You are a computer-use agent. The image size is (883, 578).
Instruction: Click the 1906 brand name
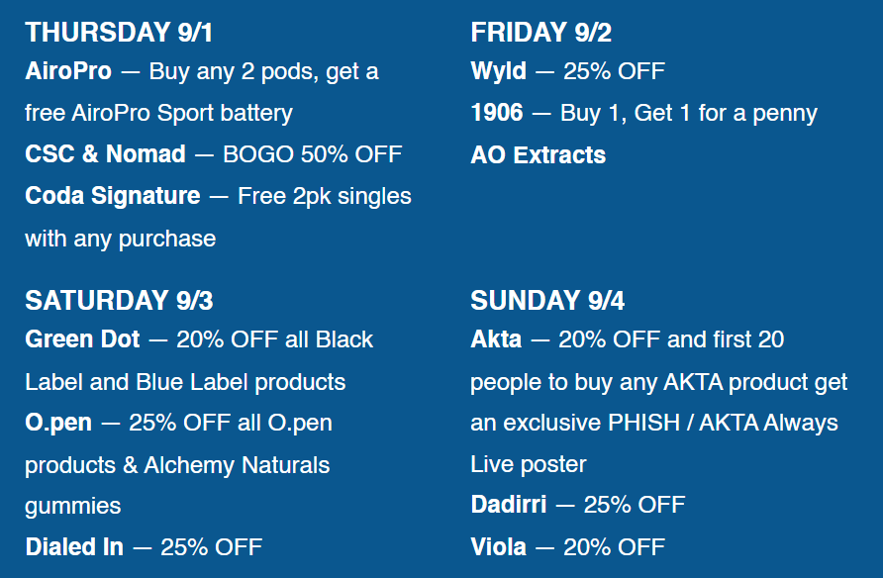click(x=497, y=113)
